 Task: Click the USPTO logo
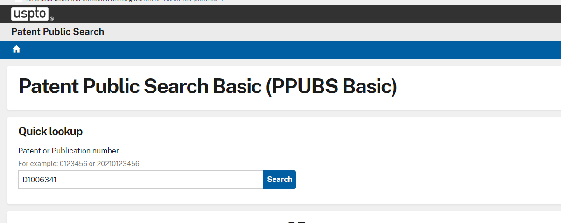point(32,14)
